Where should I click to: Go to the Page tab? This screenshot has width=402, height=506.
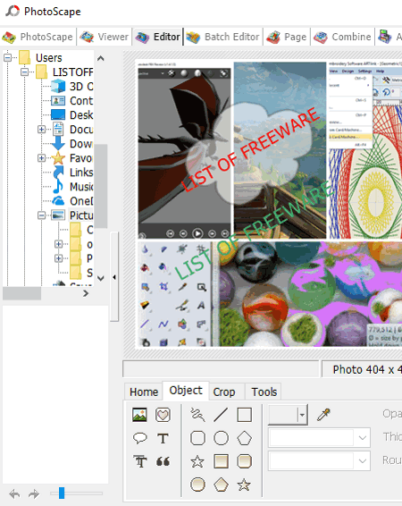point(287,37)
